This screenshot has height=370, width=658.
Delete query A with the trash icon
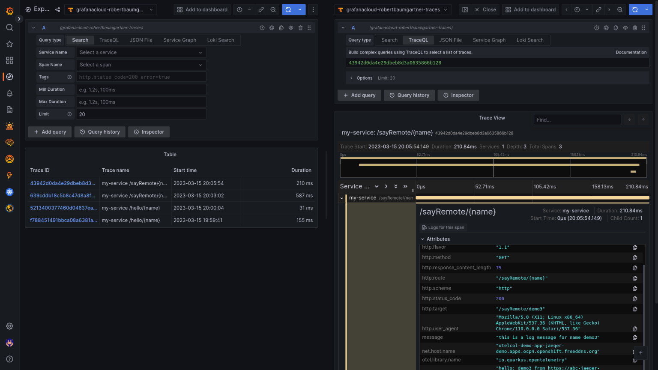click(300, 27)
